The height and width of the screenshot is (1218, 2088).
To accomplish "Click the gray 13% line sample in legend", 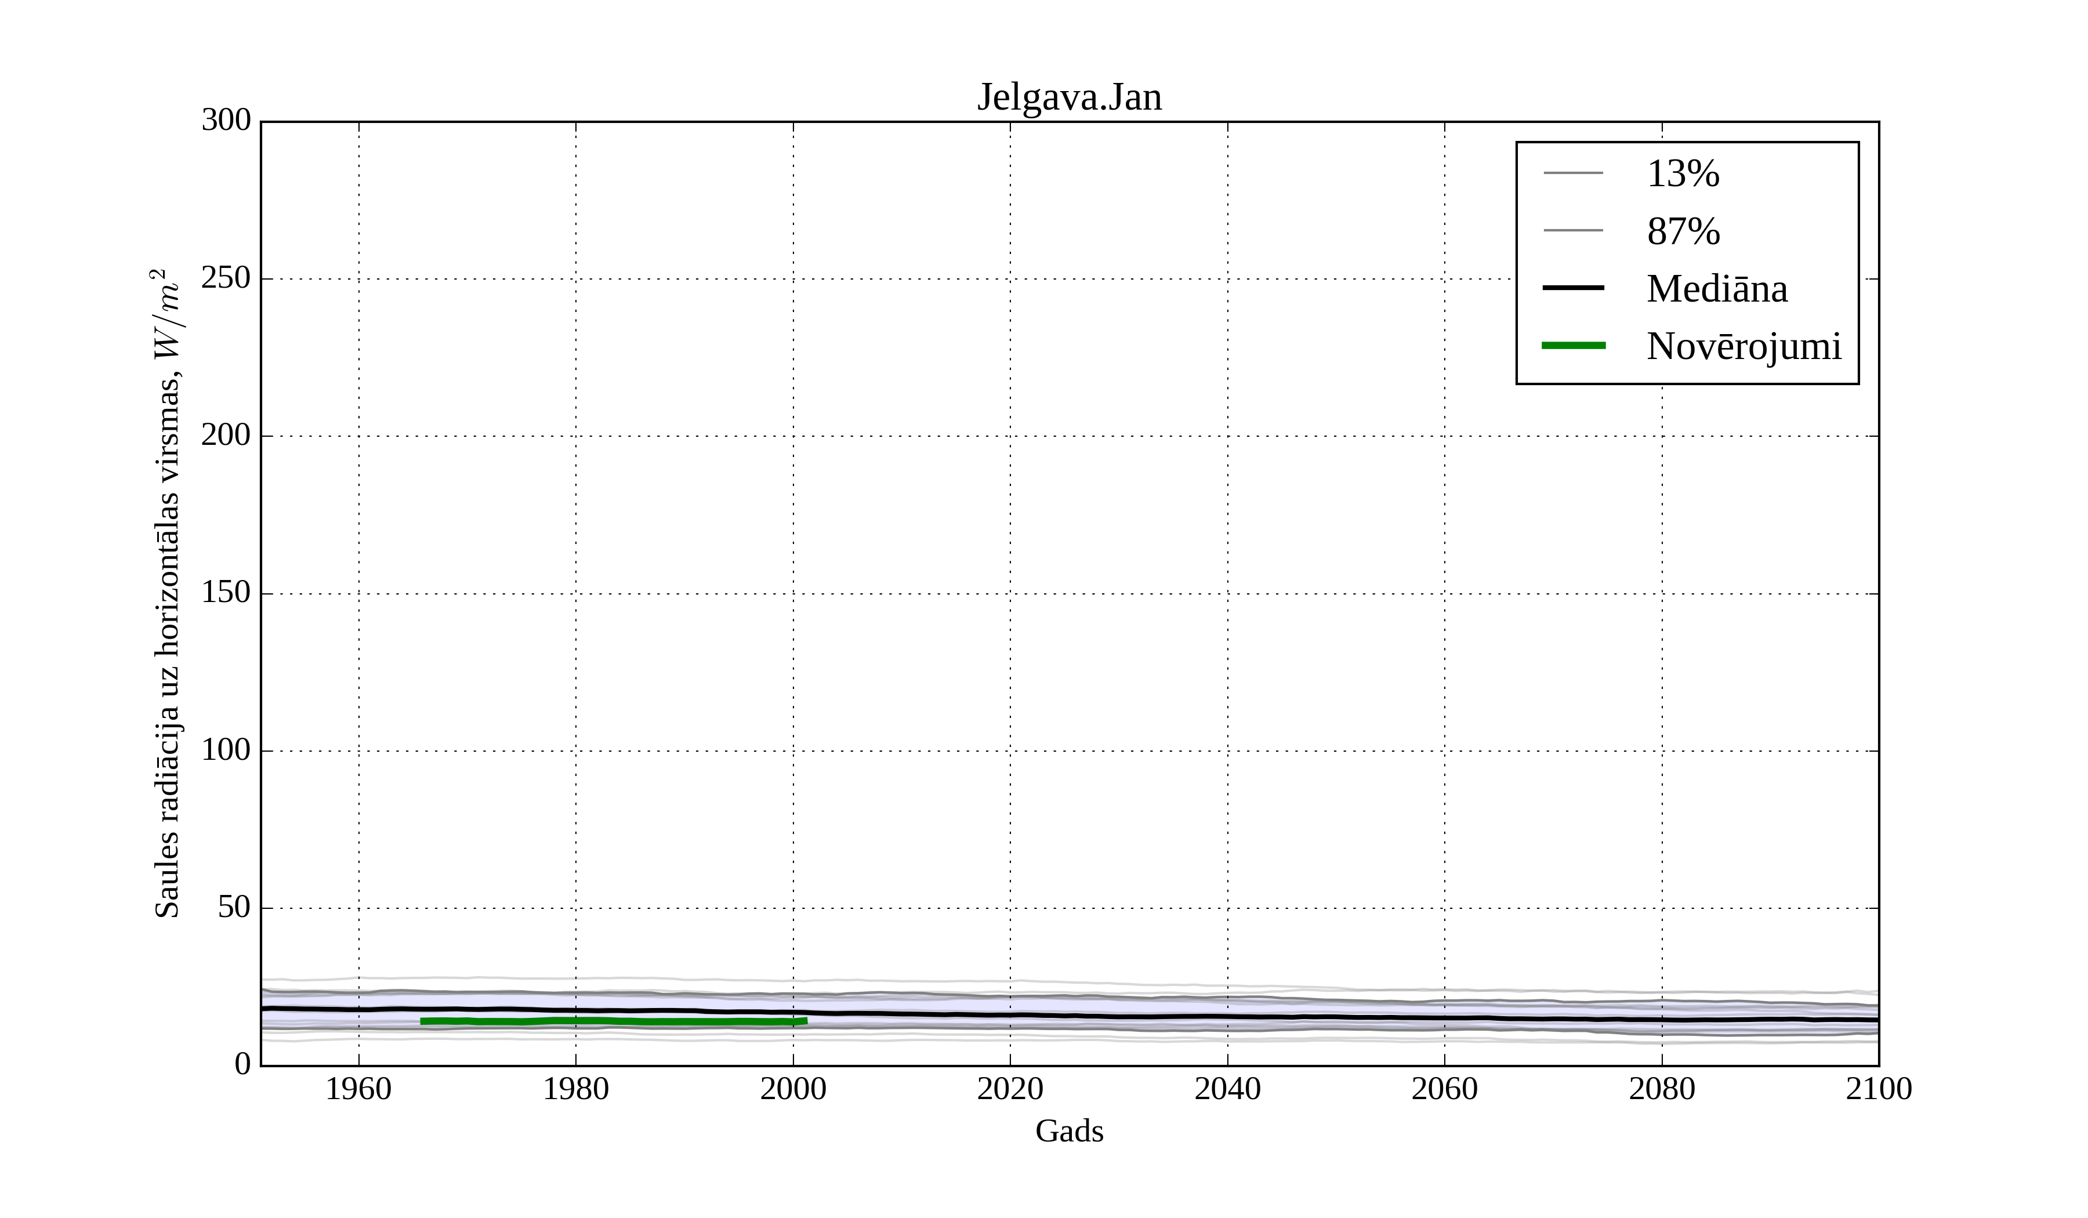I will 1572,173.
